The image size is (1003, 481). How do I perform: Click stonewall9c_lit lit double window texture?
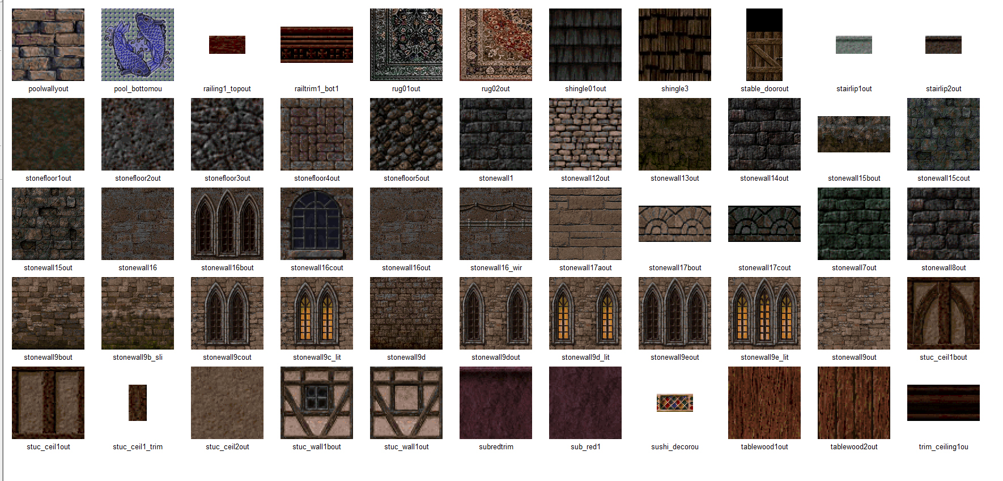click(317, 313)
